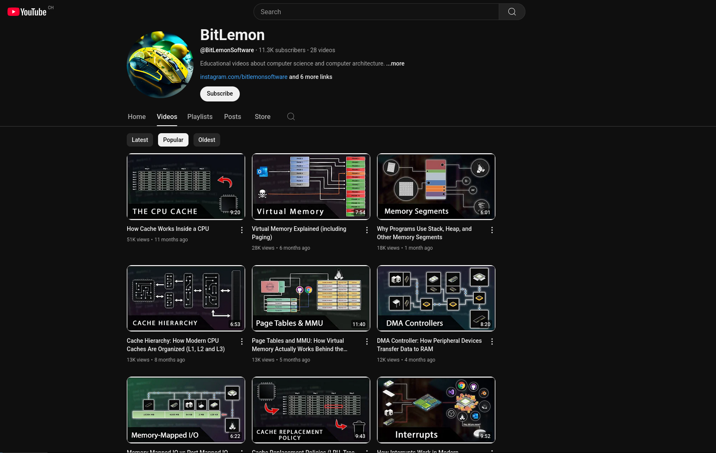Open options menu for Virtual Memory Explained video
The width and height of the screenshot is (716, 453).
[x=367, y=230]
